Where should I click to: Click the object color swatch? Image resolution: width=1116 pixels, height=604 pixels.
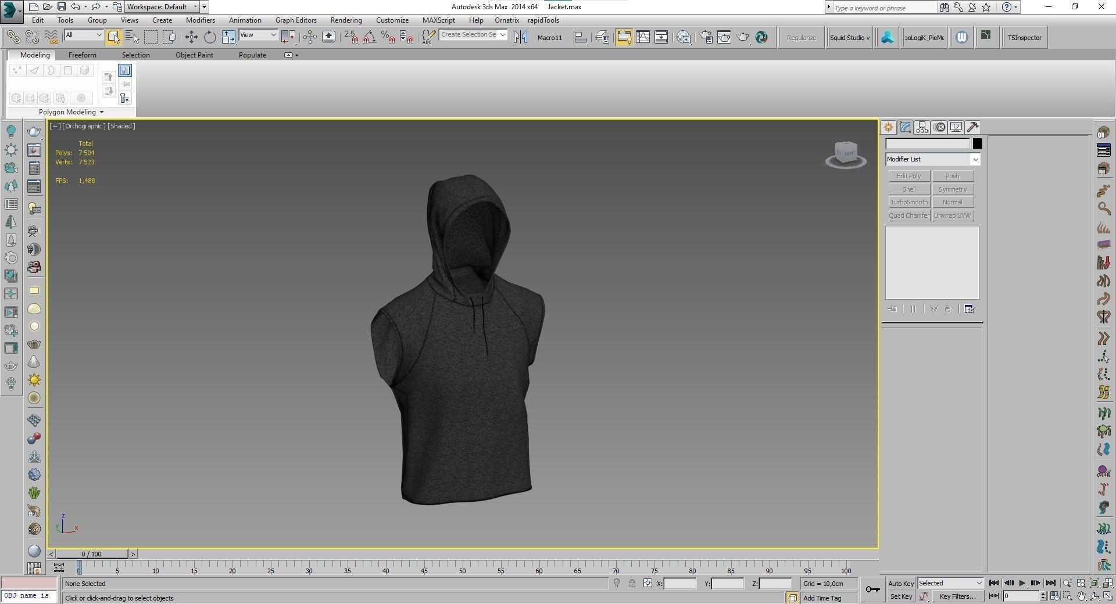(978, 143)
